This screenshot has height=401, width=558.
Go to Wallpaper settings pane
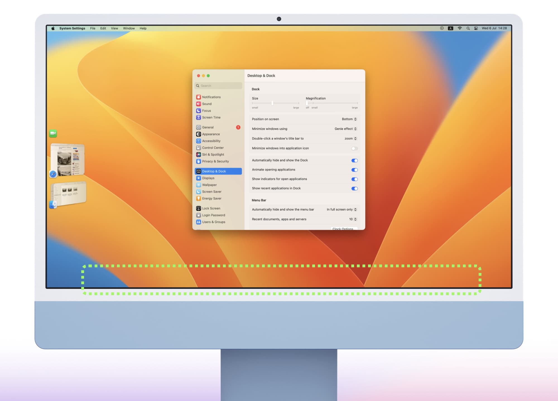(x=209, y=185)
